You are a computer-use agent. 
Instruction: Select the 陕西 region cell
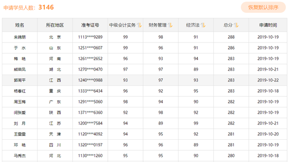55,113
